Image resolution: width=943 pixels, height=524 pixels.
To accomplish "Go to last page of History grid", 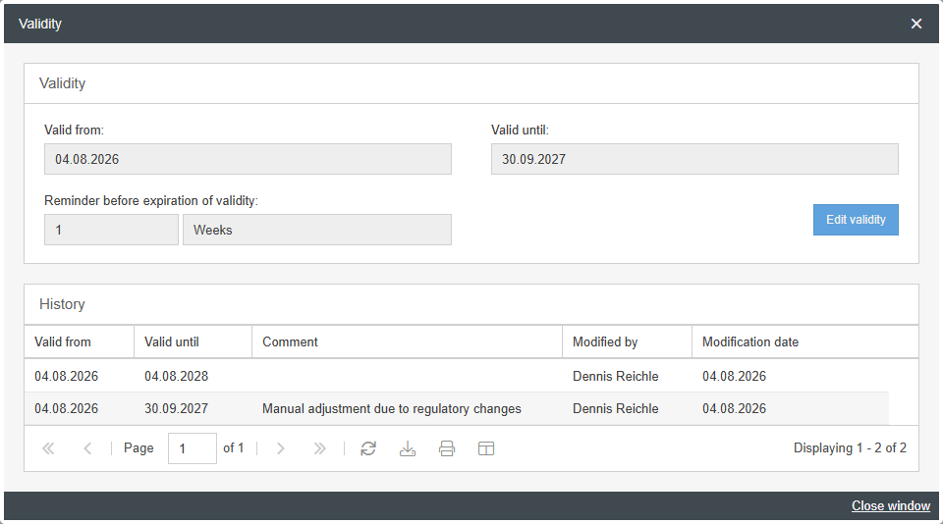I will pyautogui.click(x=320, y=448).
